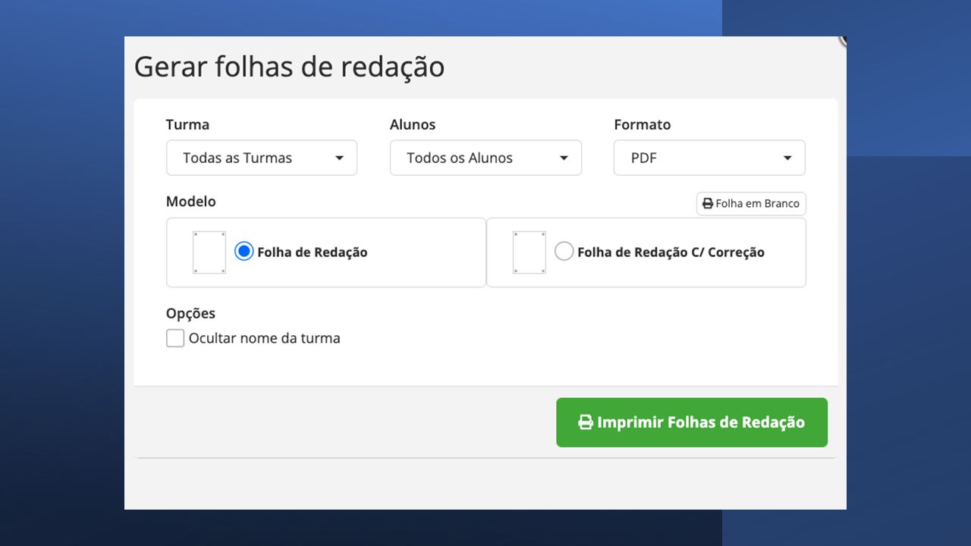971x546 pixels.
Task: Expand the Alunos dropdown showing Todos os Alunos
Action: pos(485,158)
